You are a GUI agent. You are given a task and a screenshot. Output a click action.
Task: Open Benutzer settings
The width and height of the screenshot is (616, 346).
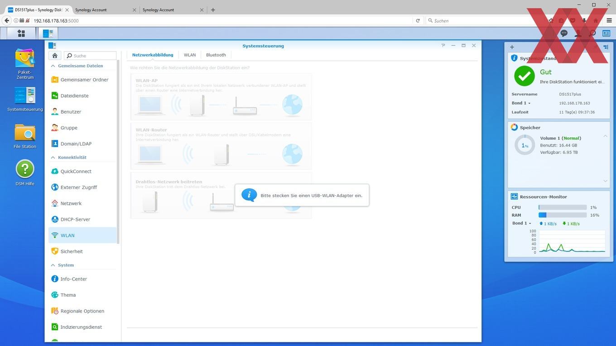pos(82,112)
